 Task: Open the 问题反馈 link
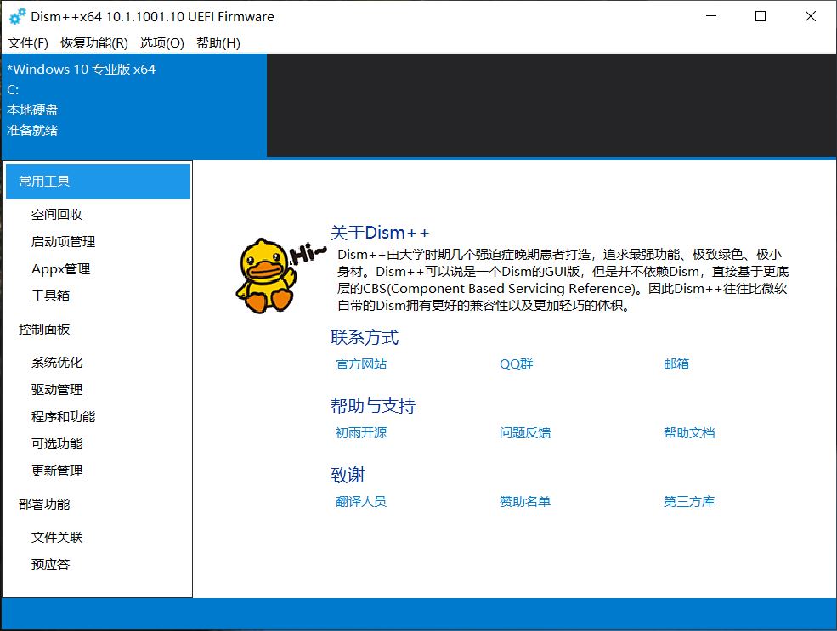click(x=525, y=432)
